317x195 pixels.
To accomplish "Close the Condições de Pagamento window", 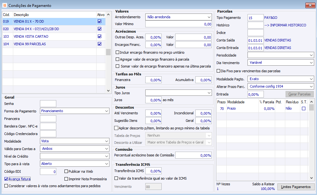I will pyautogui.click(x=309, y=5).
